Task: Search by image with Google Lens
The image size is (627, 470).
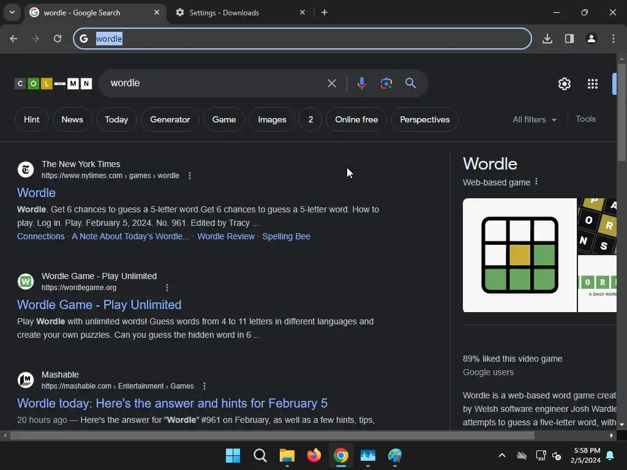Action: [386, 83]
